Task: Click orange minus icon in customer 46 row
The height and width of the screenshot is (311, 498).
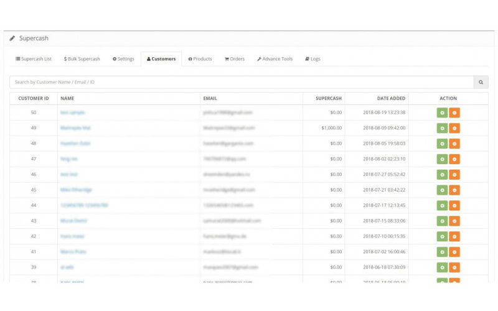Action: (x=454, y=175)
